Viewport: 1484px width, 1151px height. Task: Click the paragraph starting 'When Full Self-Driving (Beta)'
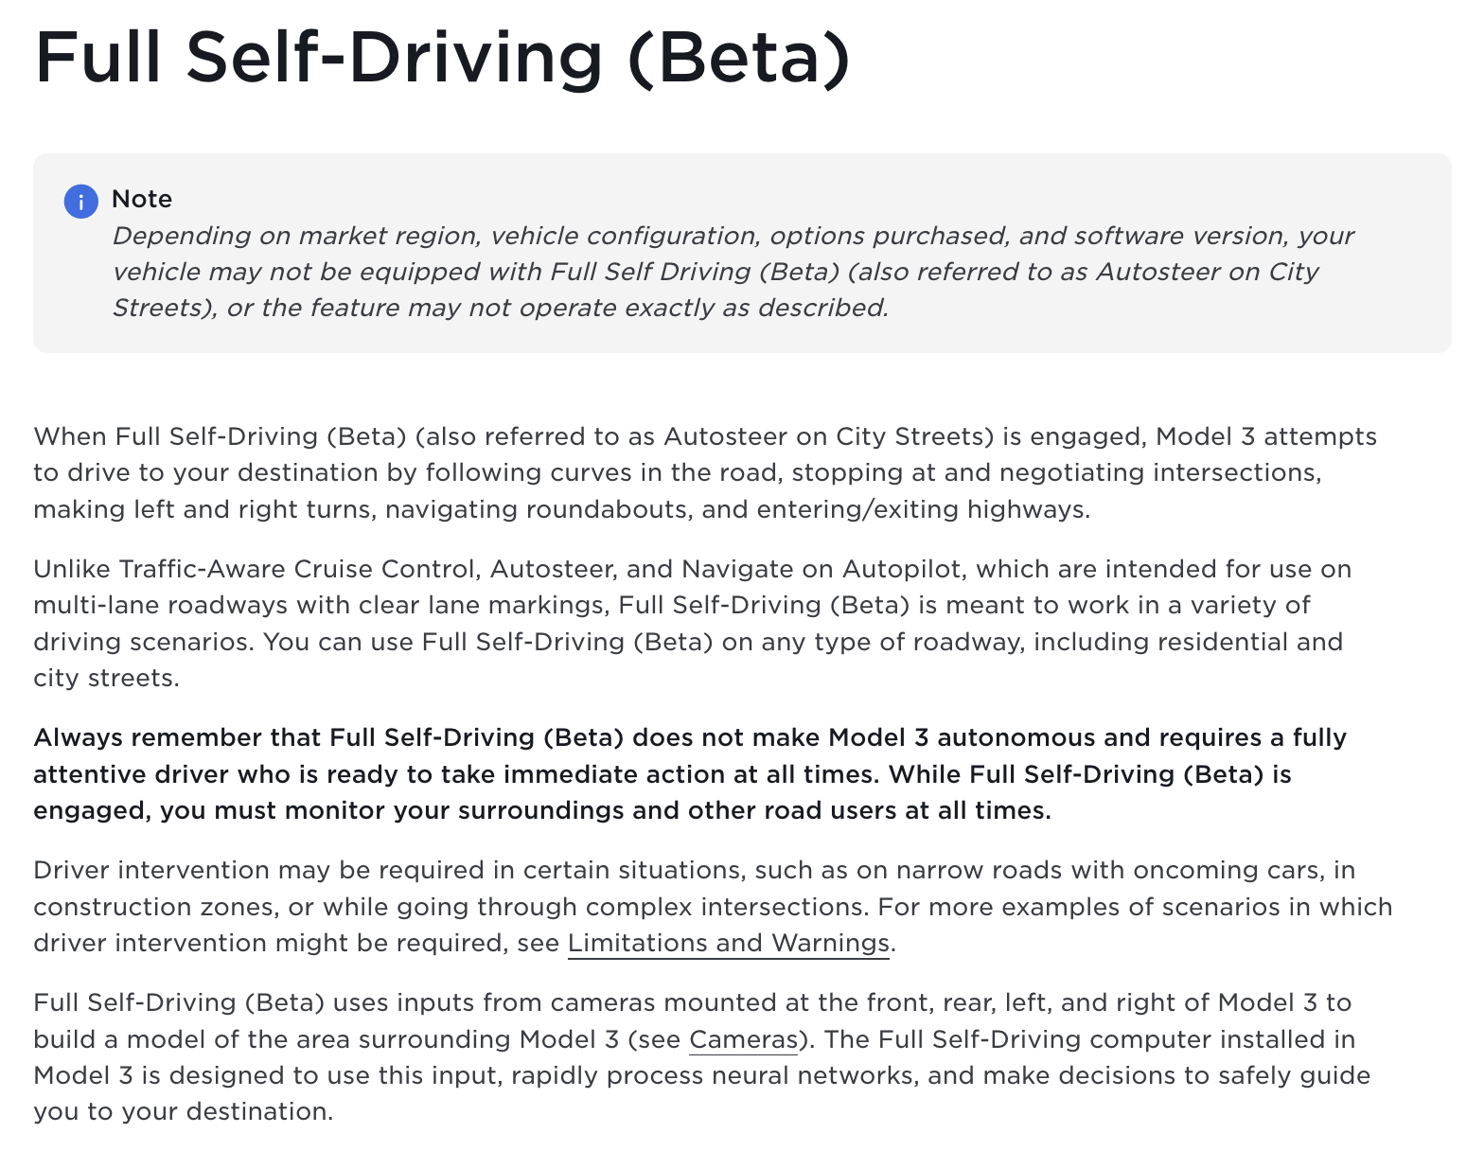pyautogui.click(x=705, y=472)
